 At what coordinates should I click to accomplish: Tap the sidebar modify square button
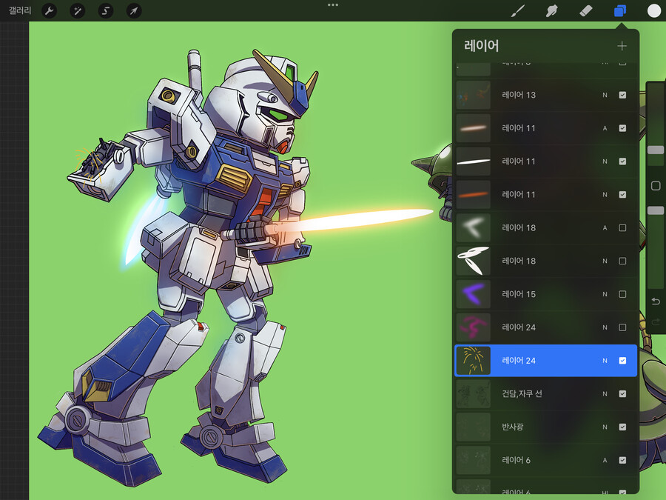pyautogui.click(x=656, y=185)
